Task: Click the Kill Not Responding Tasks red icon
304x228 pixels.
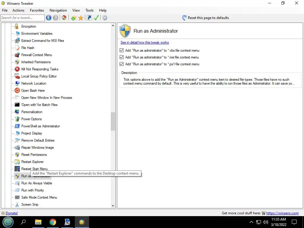Action: click(x=17, y=69)
